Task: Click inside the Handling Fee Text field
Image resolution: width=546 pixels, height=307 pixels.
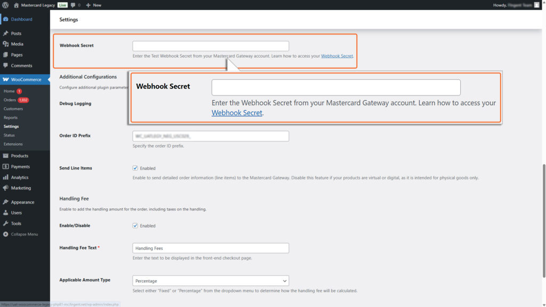Action: [210, 248]
